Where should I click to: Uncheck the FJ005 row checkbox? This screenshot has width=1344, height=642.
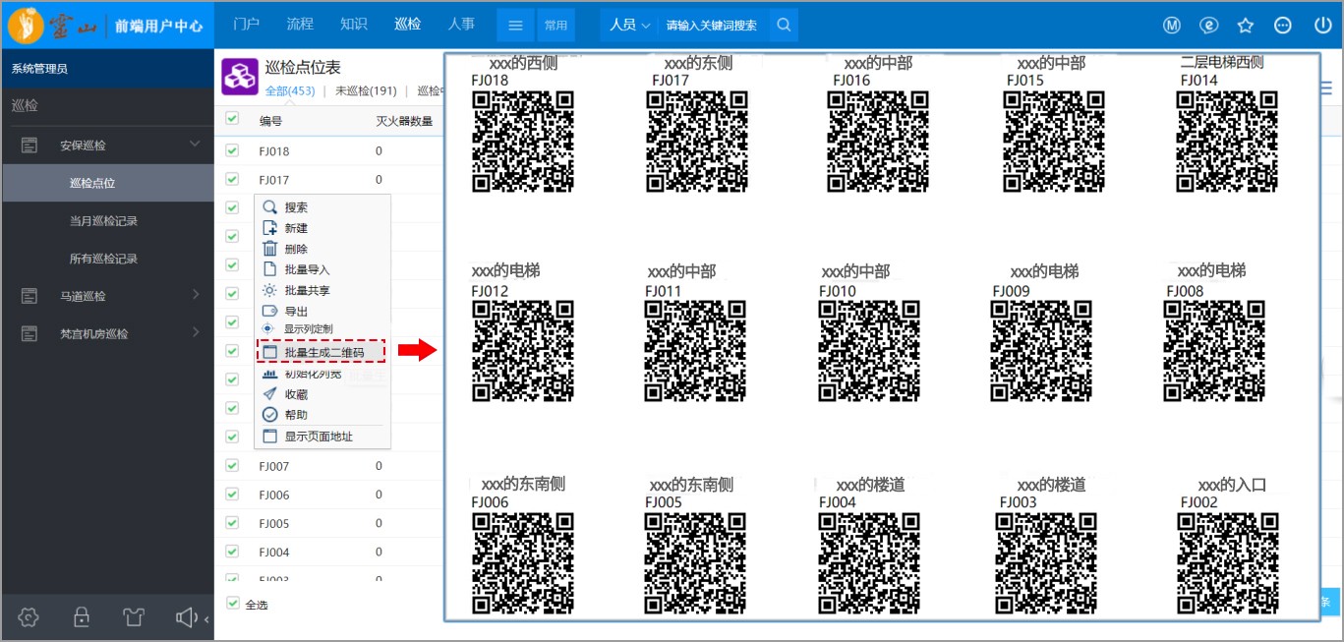tap(232, 522)
